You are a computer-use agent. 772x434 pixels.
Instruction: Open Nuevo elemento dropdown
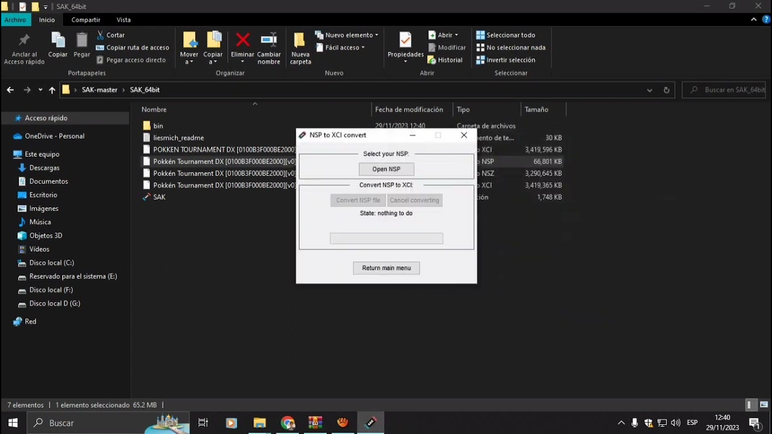(x=347, y=35)
